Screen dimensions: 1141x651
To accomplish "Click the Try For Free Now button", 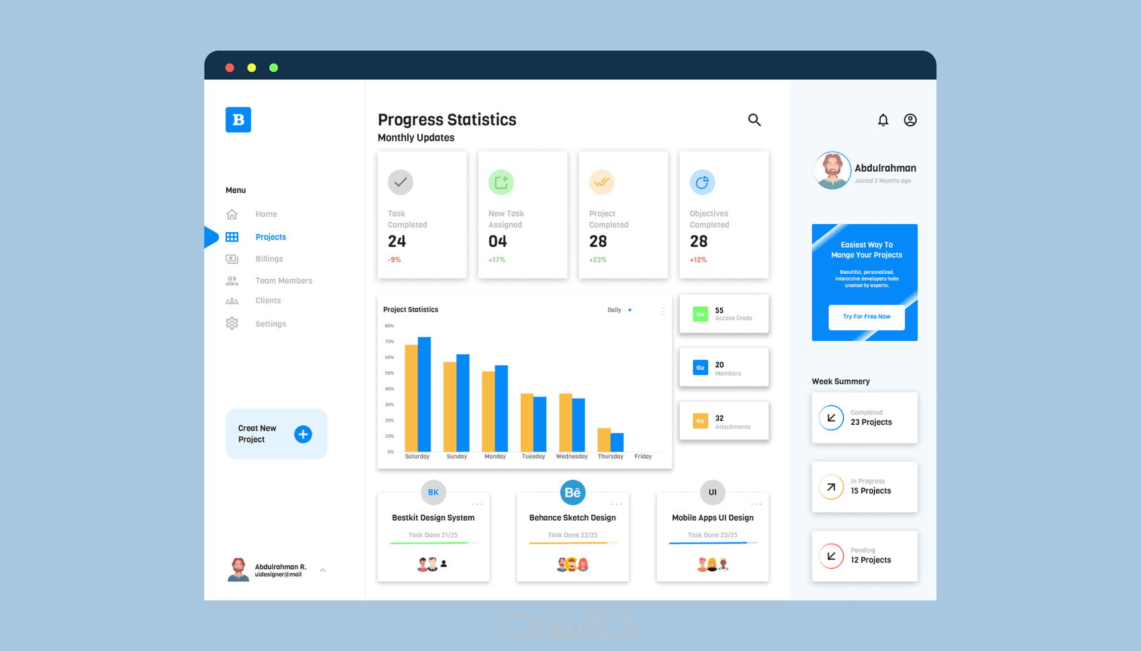I will click(866, 317).
